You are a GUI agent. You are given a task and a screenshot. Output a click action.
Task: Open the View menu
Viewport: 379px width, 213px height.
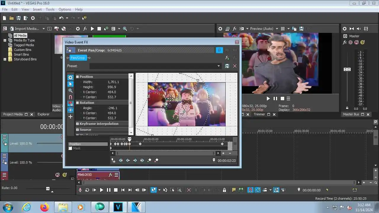tap(25, 9)
